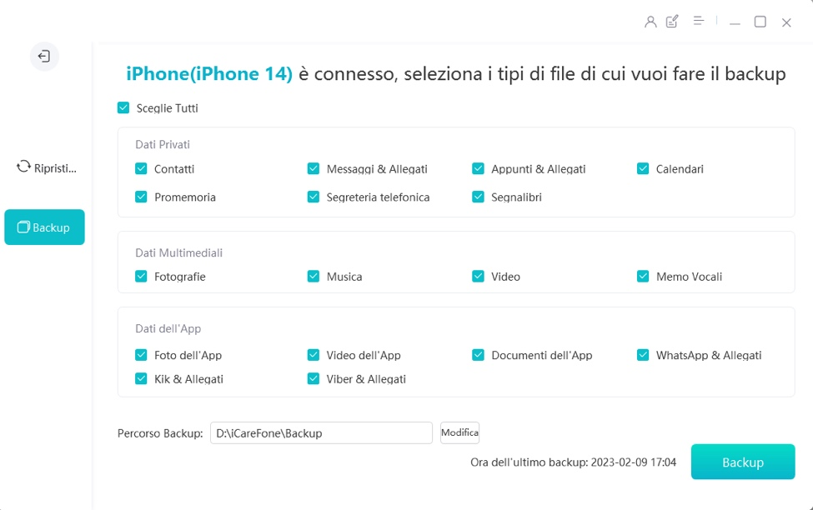Click the feedback edit icon
Viewport: 813px width, 510px height.
(673, 22)
